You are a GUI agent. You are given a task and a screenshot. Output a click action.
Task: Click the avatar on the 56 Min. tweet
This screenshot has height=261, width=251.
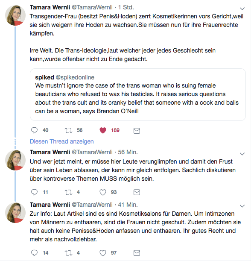tap(15, 160)
